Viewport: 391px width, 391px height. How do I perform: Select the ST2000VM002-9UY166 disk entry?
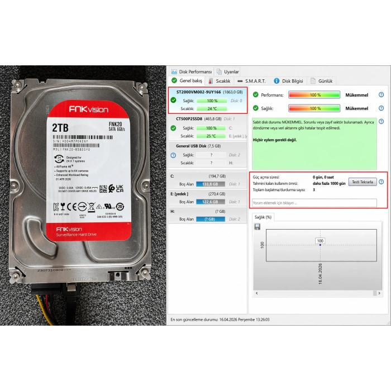pos(208,100)
